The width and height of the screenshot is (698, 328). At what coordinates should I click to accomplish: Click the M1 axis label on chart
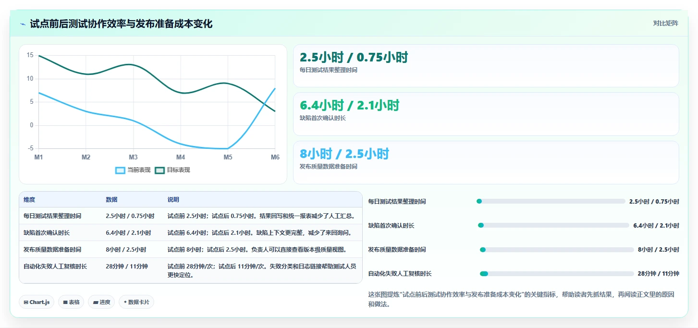[x=38, y=157]
